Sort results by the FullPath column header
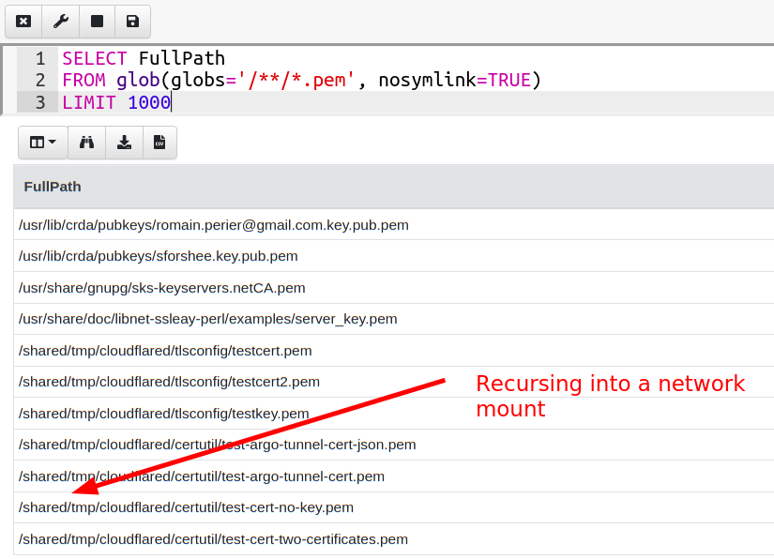Image resolution: width=774 pixels, height=559 pixels. [53, 187]
